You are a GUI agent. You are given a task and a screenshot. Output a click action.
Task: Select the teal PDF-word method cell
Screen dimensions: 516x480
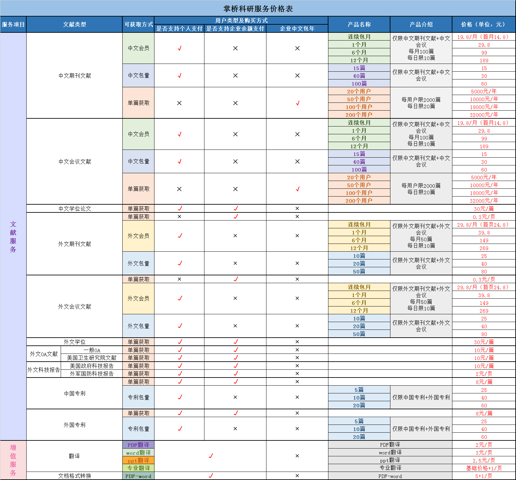pyautogui.click(x=138, y=476)
